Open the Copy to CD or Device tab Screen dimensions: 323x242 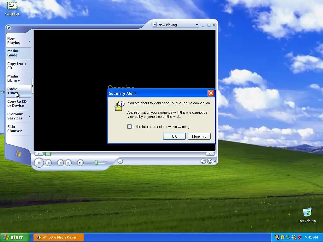[19, 103]
